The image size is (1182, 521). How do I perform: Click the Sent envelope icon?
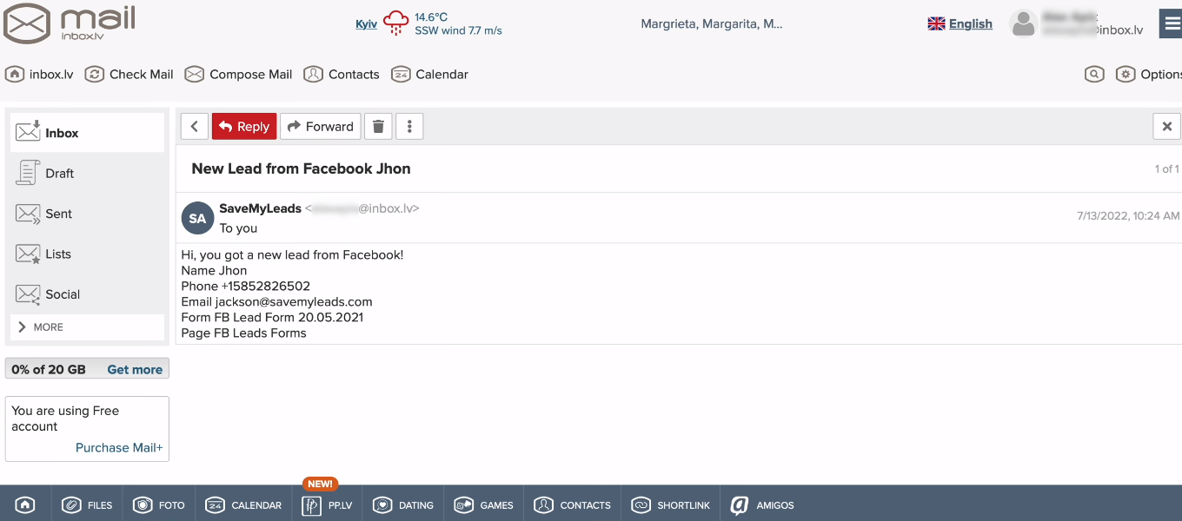[29, 214]
